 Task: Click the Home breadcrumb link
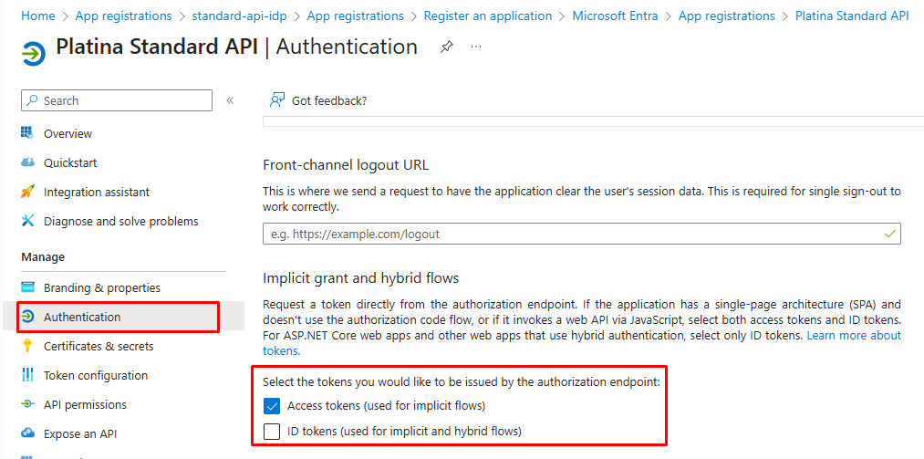pos(37,16)
